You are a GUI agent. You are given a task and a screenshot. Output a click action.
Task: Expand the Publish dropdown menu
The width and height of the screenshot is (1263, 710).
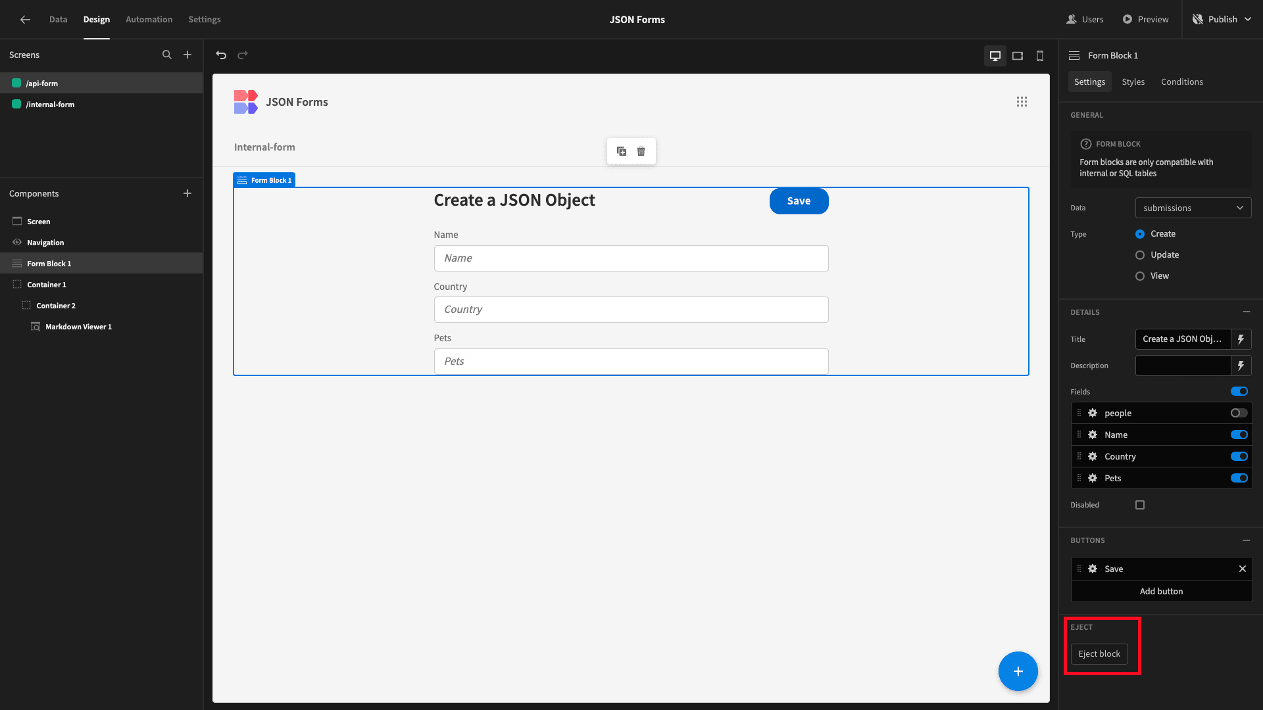(1247, 20)
